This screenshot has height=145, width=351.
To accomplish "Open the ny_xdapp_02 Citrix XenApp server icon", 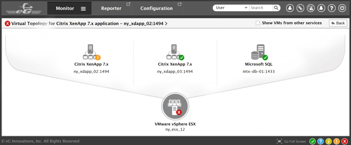I will click(x=91, y=52).
